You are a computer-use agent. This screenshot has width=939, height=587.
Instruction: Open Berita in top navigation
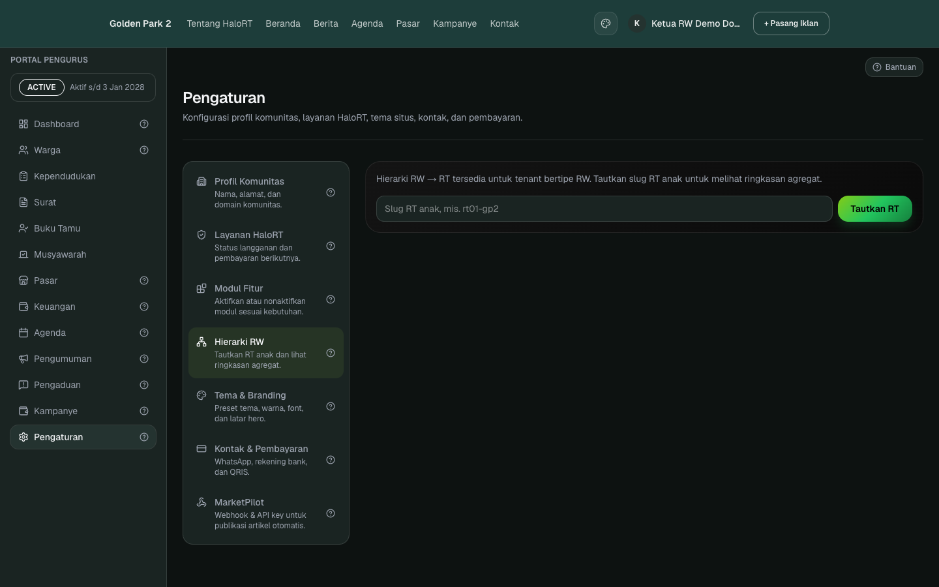(x=326, y=23)
